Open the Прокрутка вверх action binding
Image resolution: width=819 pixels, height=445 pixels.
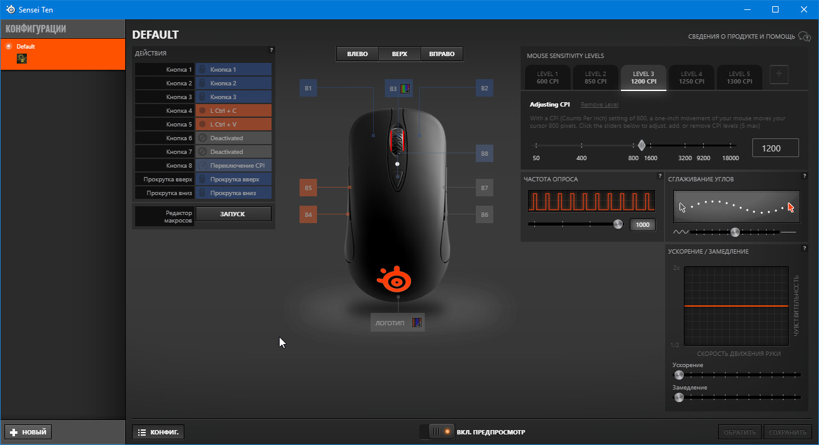234,179
